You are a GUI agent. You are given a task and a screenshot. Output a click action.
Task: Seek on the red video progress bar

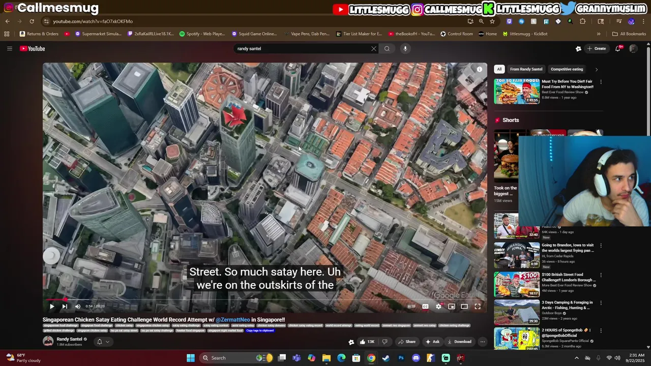point(264,299)
